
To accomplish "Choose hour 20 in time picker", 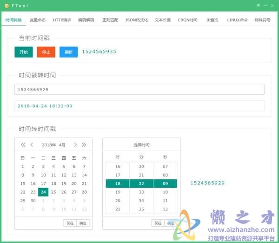I will (118, 201).
